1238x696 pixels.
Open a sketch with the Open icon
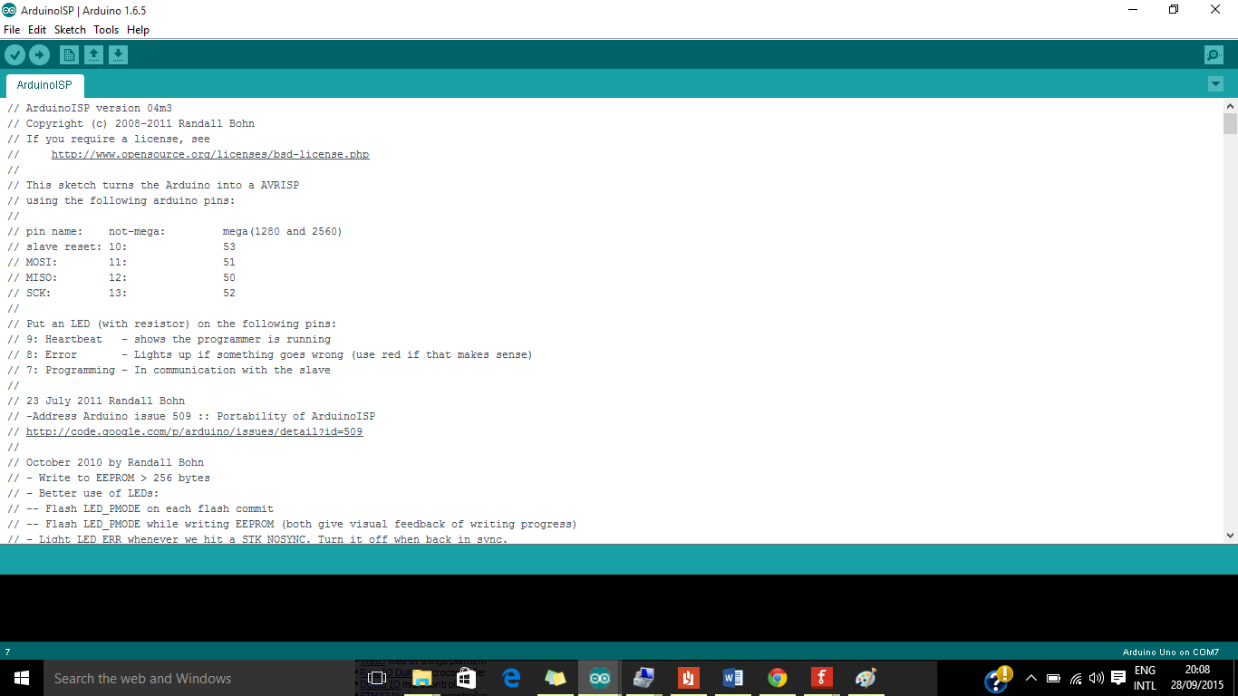pyautogui.click(x=93, y=55)
